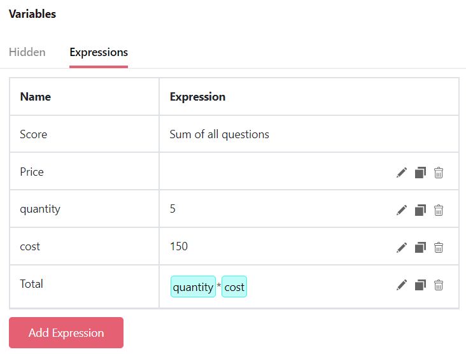Copy the cost expression row
The image size is (466, 354).
[x=420, y=248]
